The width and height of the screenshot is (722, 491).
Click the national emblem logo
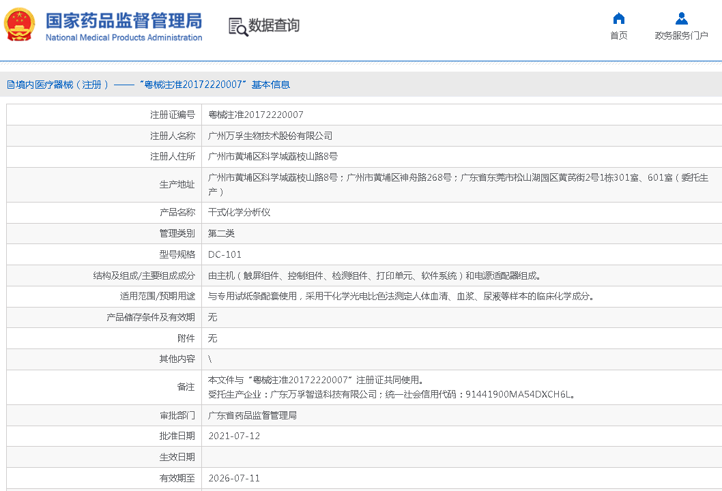pyautogui.click(x=19, y=25)
